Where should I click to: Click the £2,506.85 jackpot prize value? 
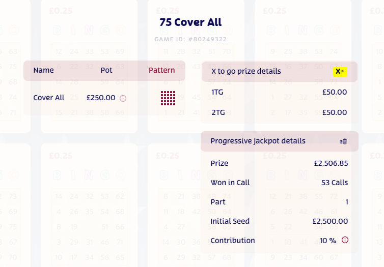click(331, 163)
